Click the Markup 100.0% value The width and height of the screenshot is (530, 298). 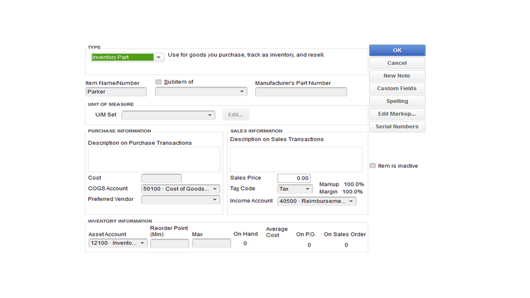[354, 185]
